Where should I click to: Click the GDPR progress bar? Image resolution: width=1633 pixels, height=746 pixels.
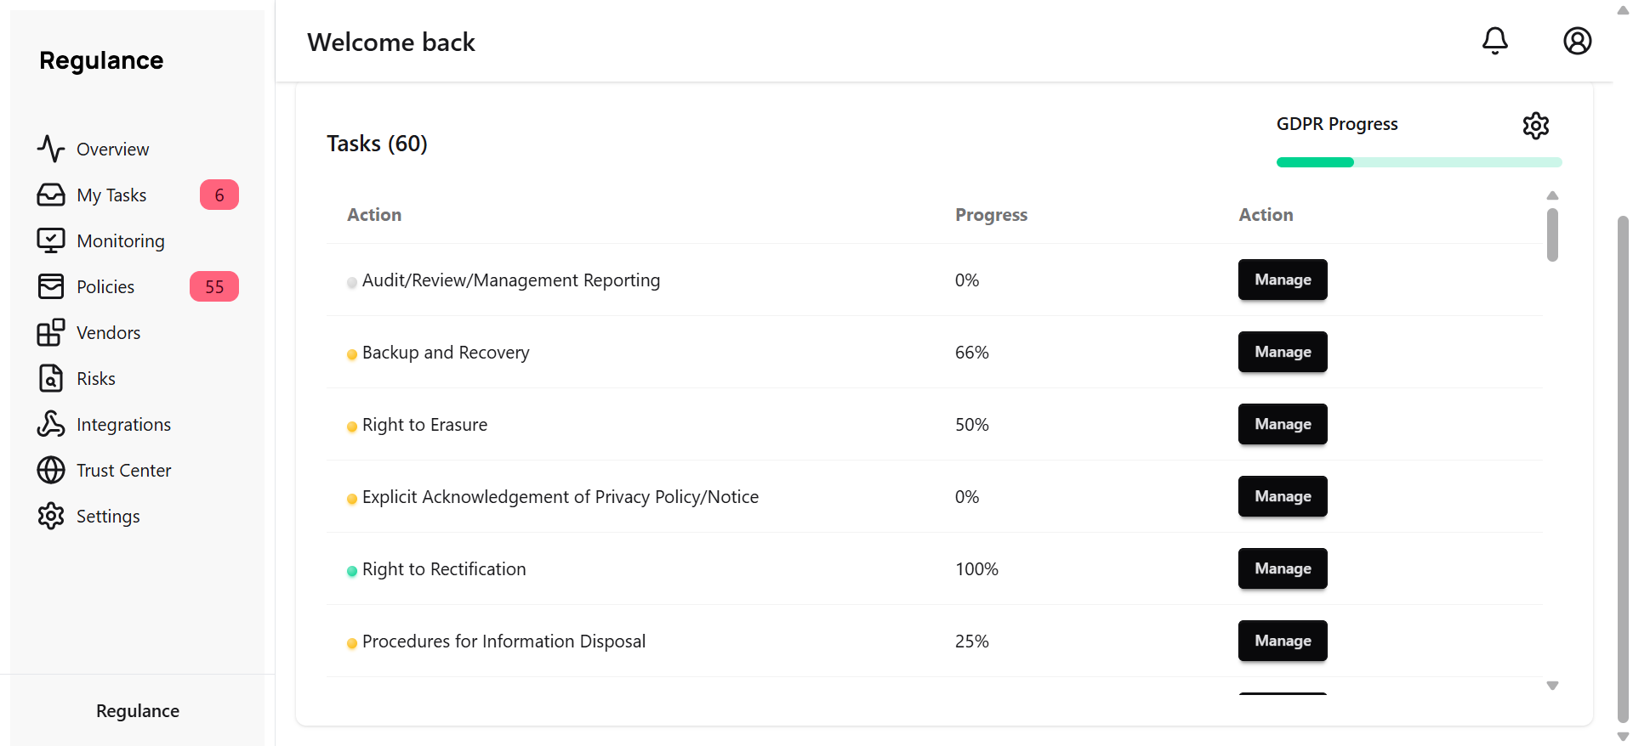pos(1419,162)
